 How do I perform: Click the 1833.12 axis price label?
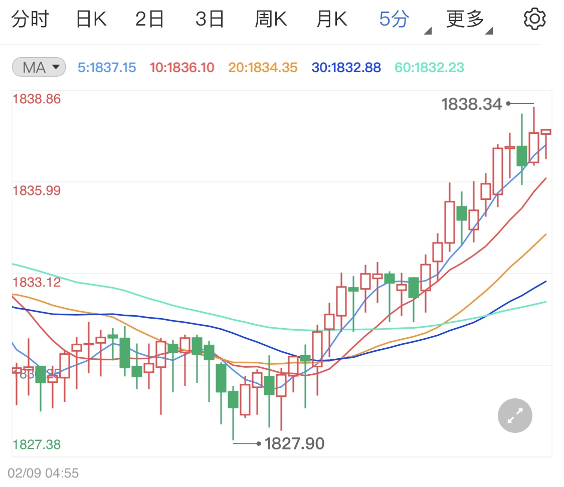(37, 283)
